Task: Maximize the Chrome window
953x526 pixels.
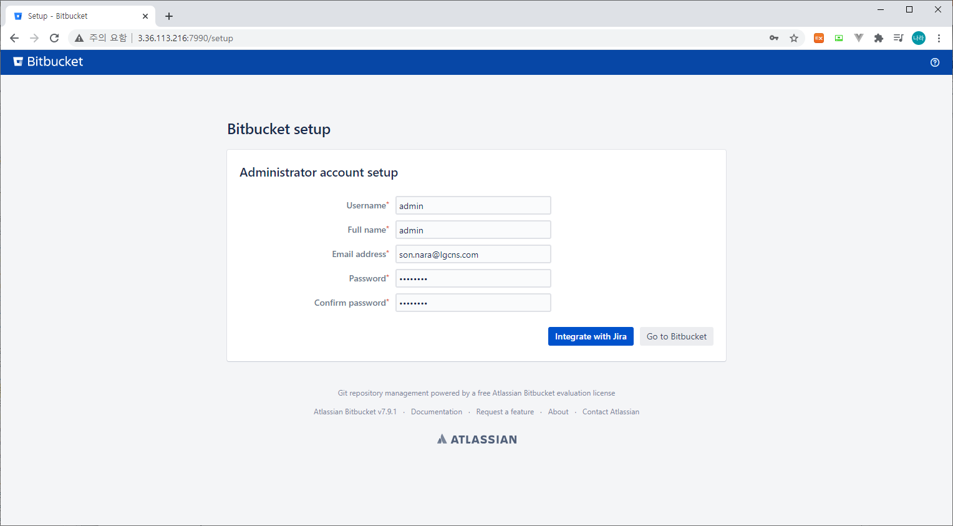Action: point(909,9)
